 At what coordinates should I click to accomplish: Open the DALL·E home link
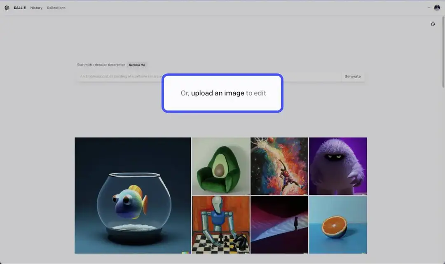tap(20, 8)
